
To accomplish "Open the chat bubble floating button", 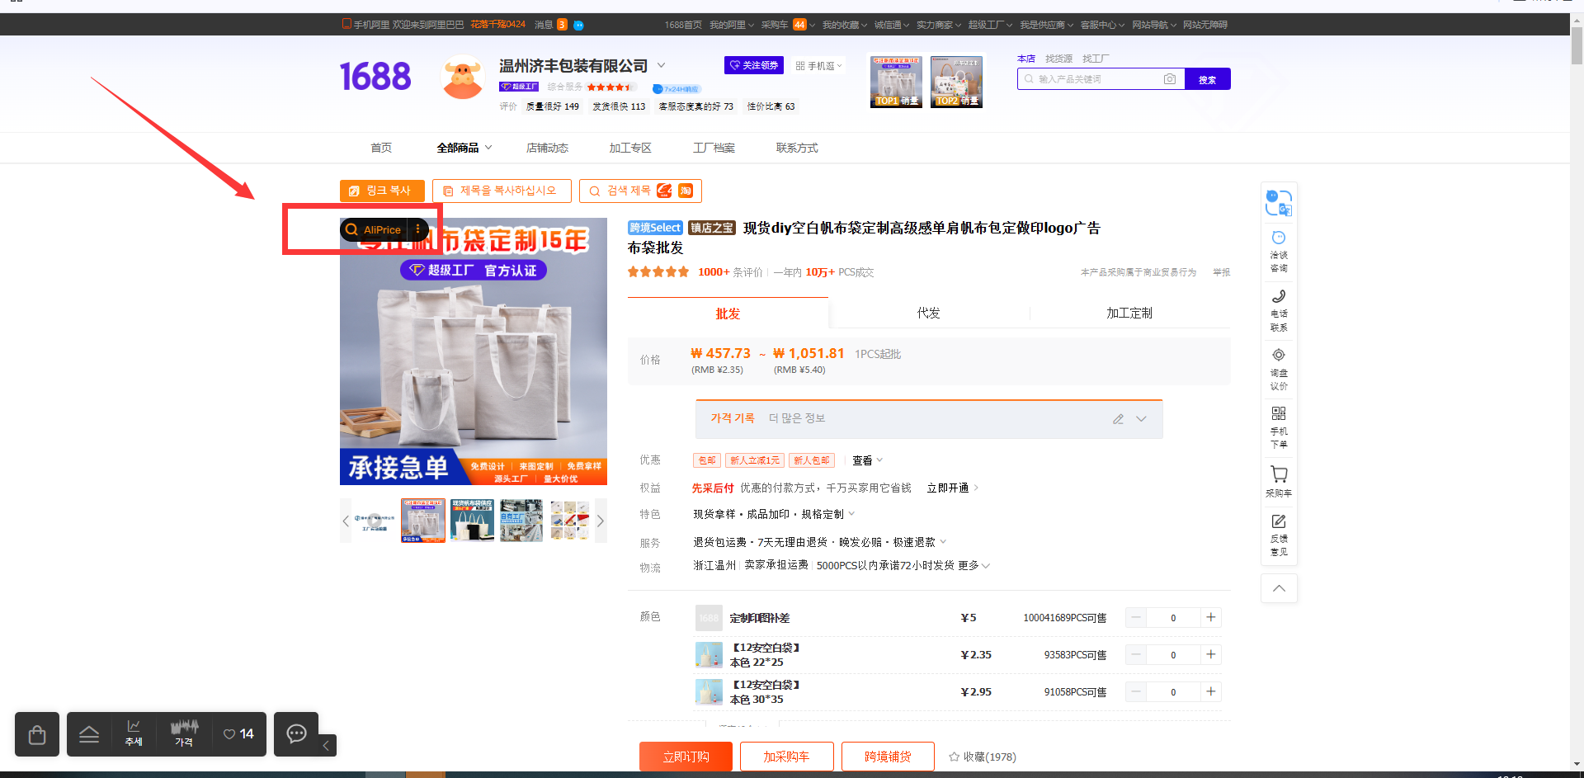I will [x=296, y=734].
